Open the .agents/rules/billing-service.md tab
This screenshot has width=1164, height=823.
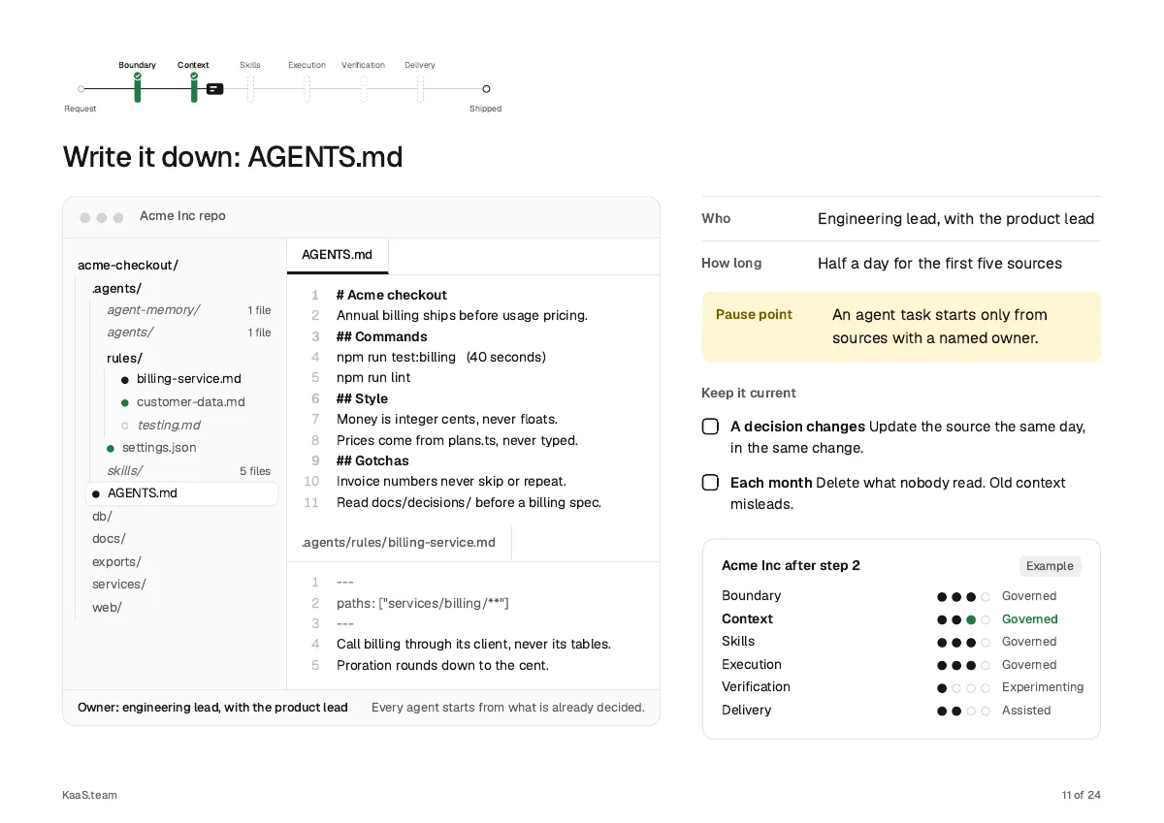pyautogui.click(x=399, y=543)
